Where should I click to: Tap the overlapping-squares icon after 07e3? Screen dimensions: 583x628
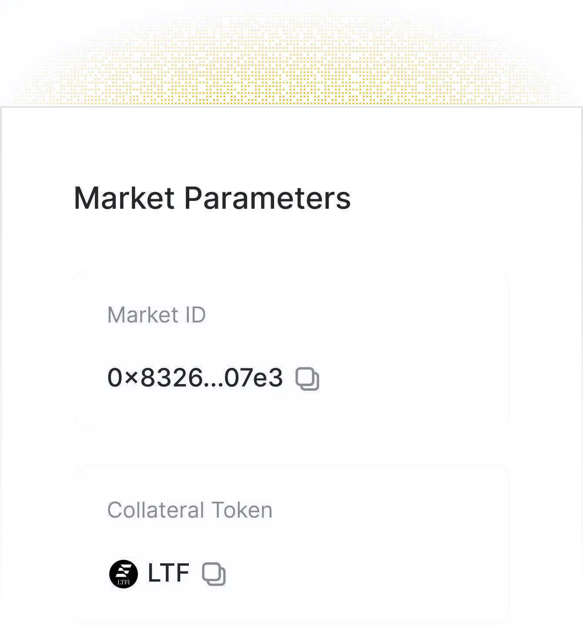coord(307,378)
